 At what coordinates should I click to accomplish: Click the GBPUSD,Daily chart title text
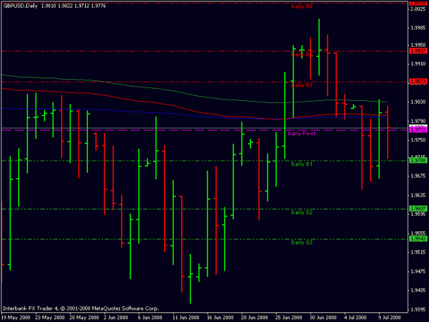(21, 5)
